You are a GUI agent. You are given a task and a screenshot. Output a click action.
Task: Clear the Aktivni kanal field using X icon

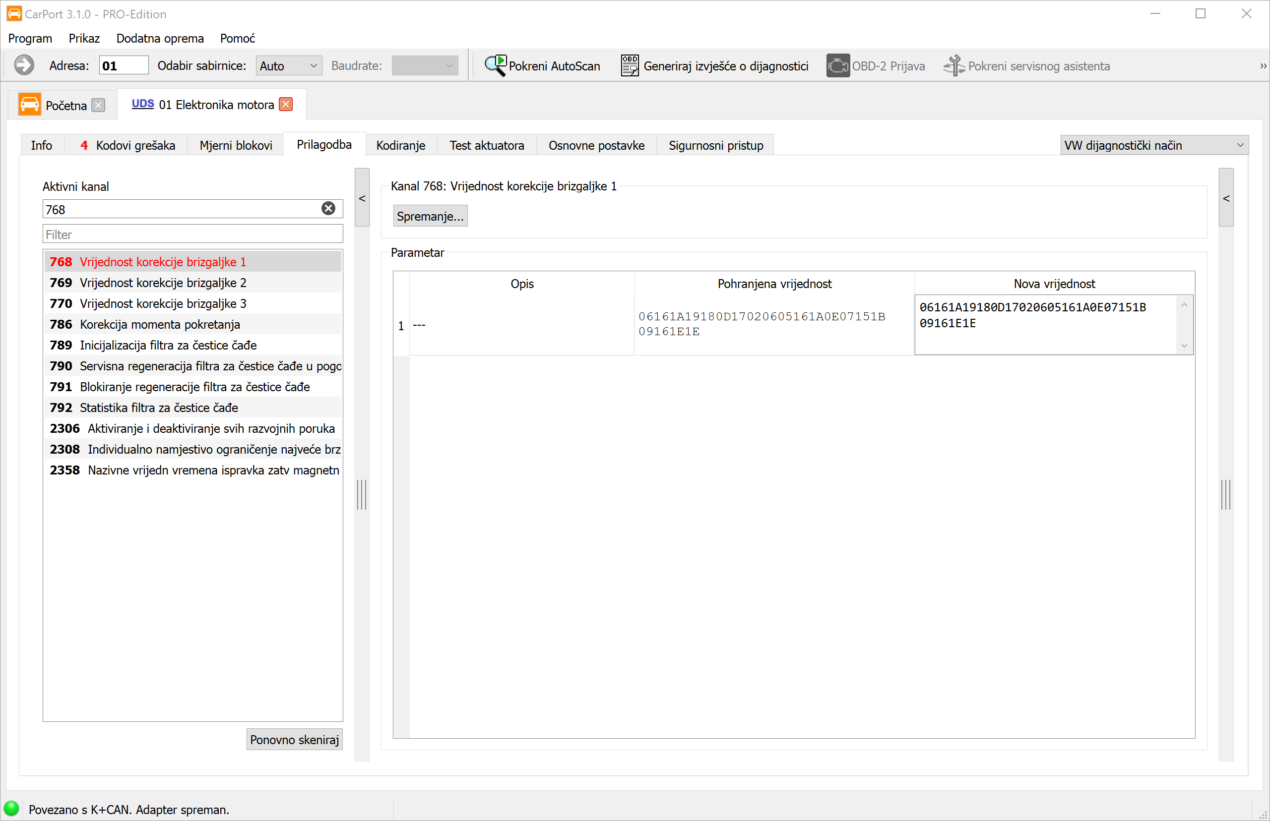[x=328, y=208]
